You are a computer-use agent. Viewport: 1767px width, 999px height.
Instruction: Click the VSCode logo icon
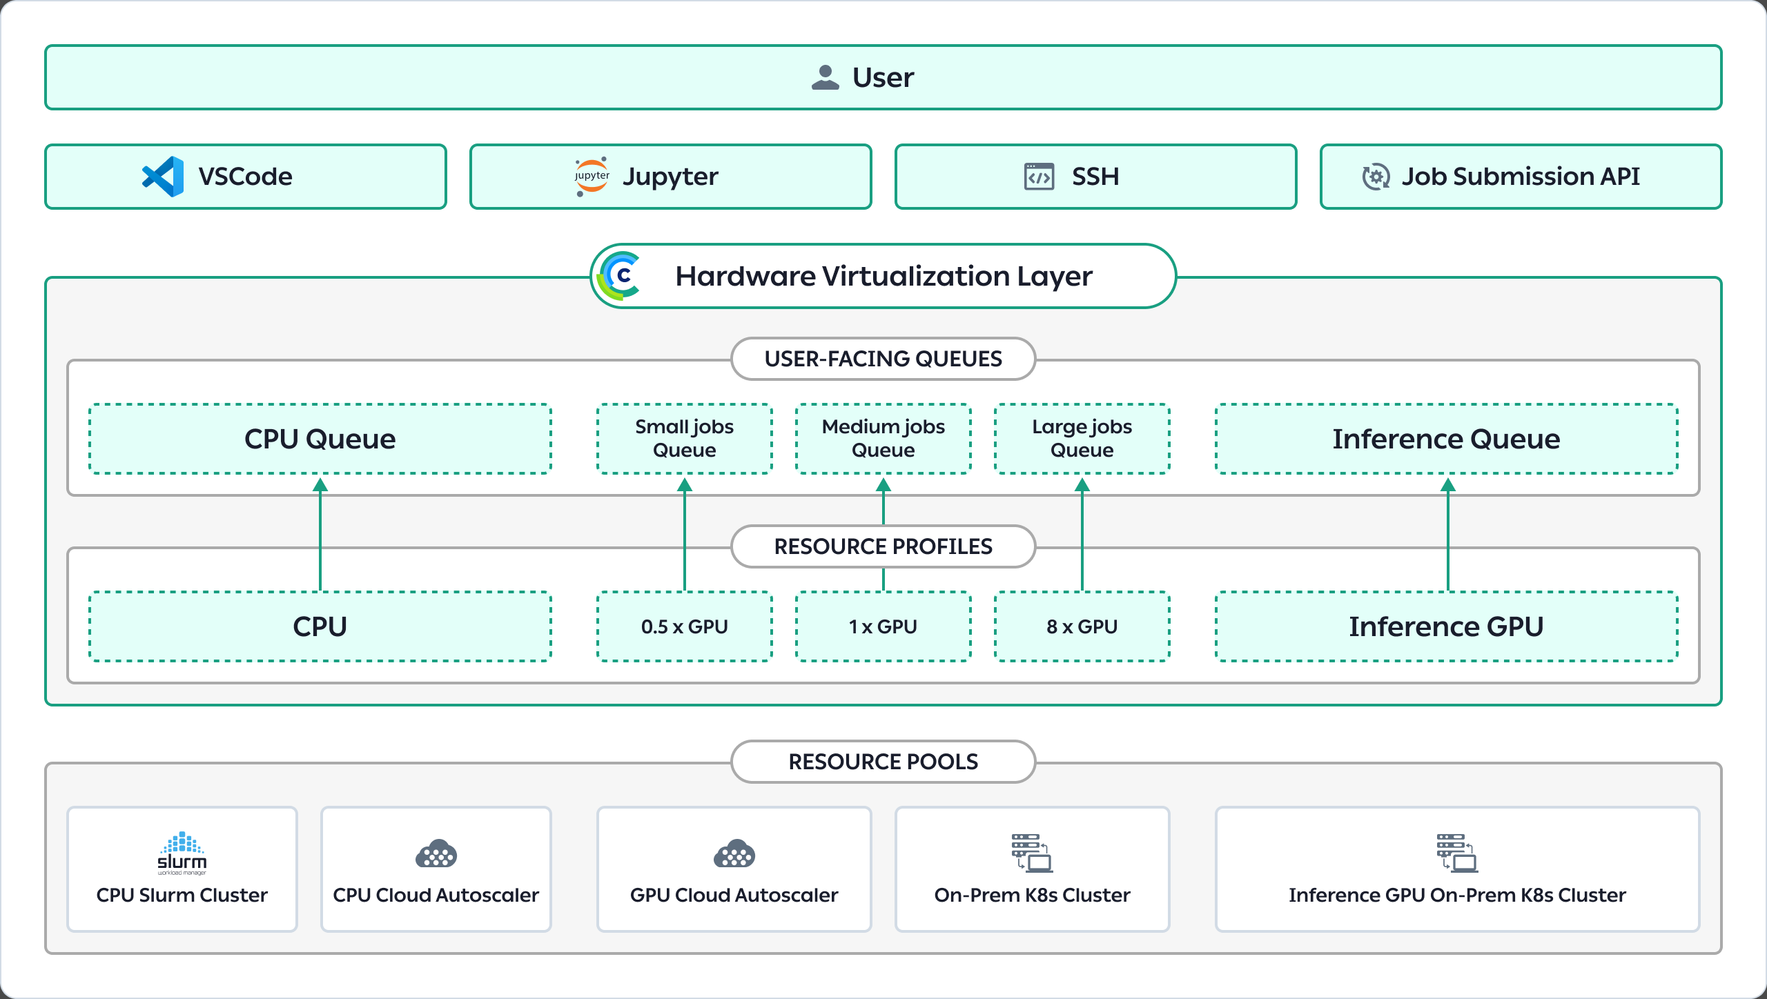pyautogui.click(x=163, y=177)
